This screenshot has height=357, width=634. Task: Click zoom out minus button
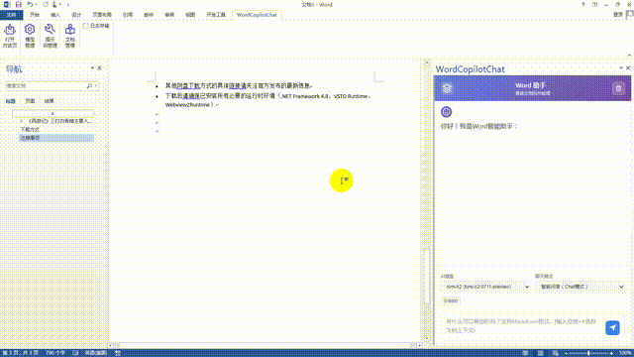(566, 353)
